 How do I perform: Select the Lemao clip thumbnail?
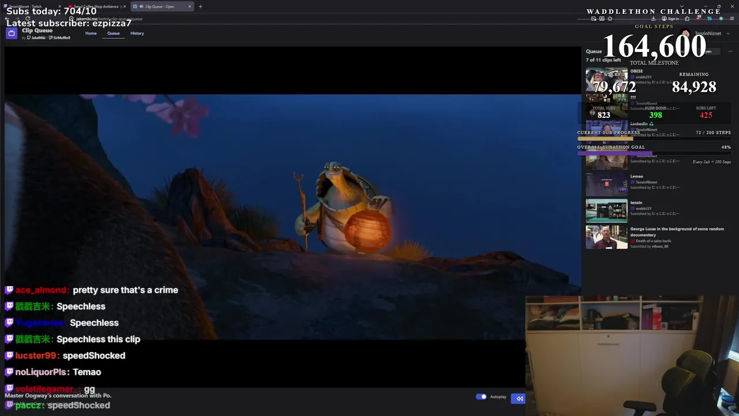click(x=606, y=185)
